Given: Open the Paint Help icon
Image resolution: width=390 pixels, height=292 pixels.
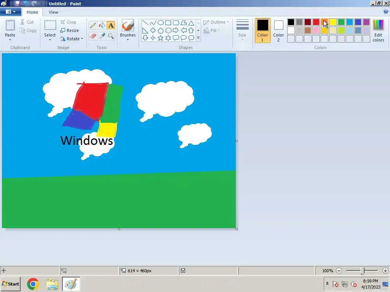Looking at the screenshot, I should pos(386,11).
